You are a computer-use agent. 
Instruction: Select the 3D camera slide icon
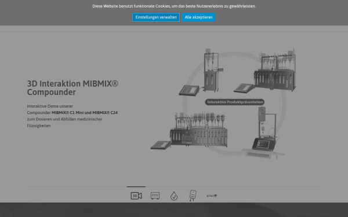pyautogui.click(x=136, y=196)
